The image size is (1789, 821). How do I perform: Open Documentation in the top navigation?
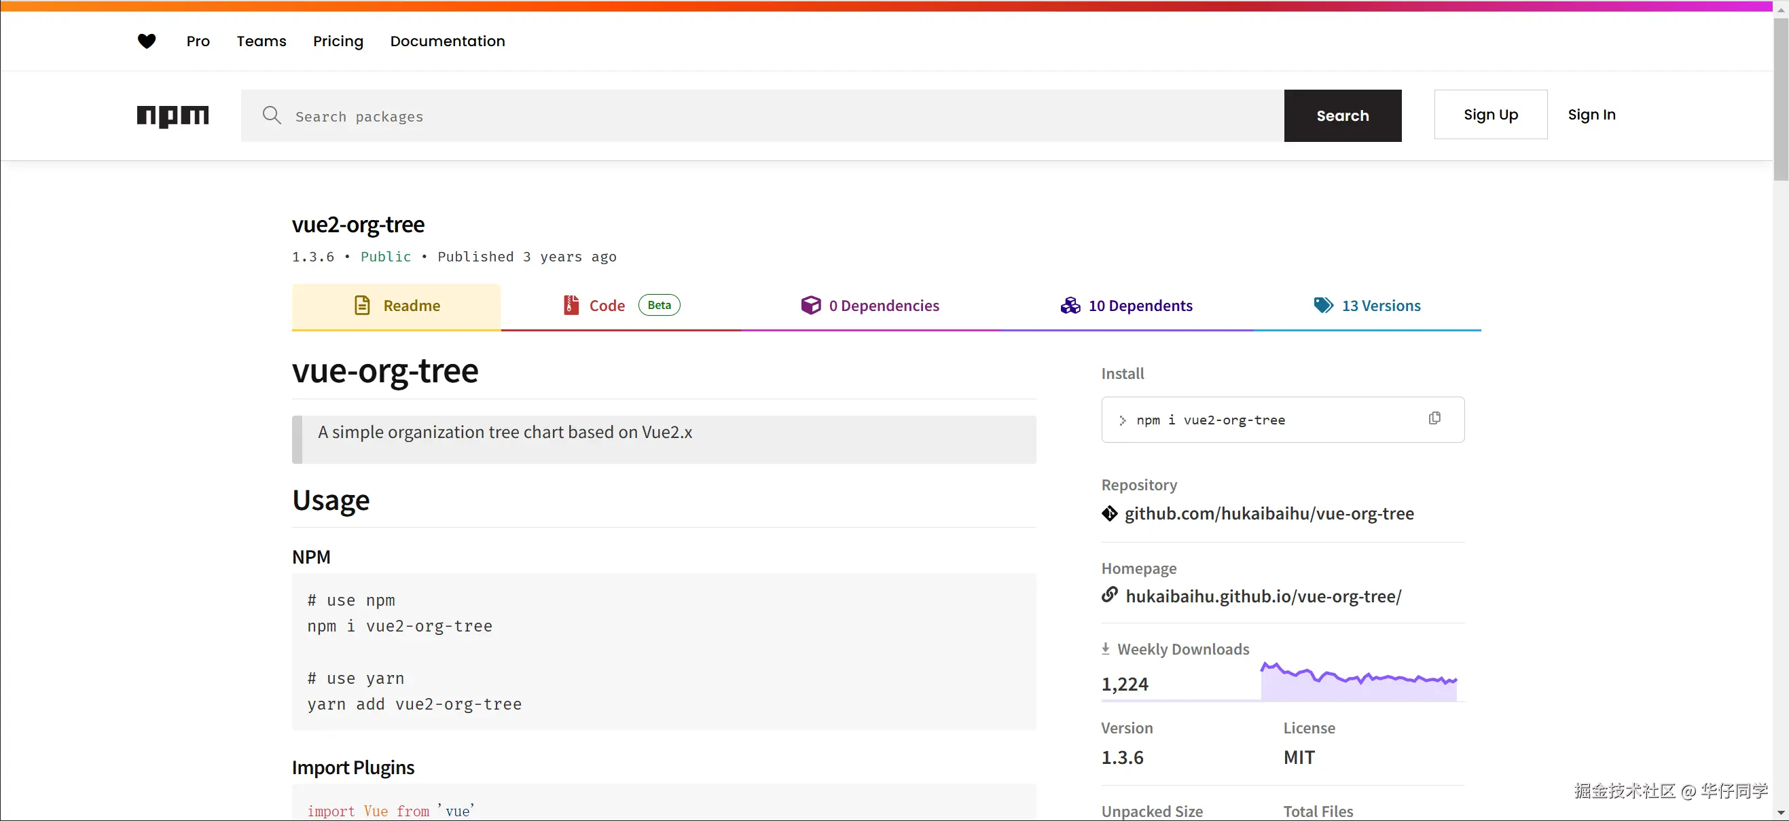tap(447, 41)
